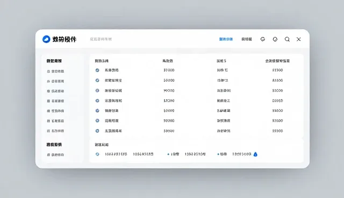344x198 pixels.
Task: Click the circle icon in the fifth table row
Action: coord(97,111)
